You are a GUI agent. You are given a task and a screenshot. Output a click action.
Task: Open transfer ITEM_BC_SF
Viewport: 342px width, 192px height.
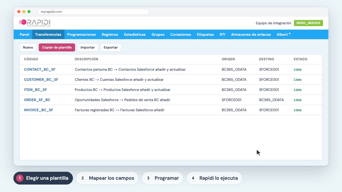pos(36,90)
